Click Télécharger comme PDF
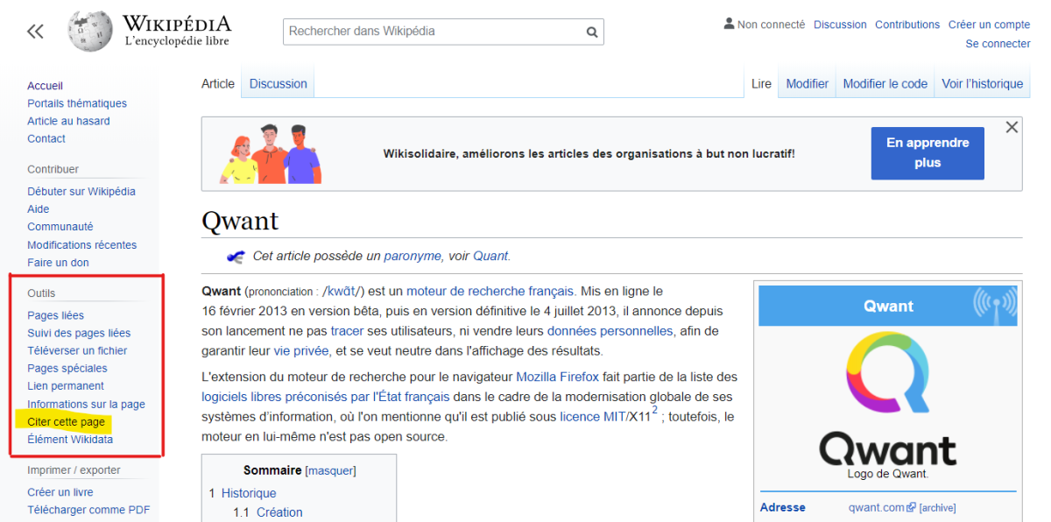 pyautogui.click(x=88, y=510)
